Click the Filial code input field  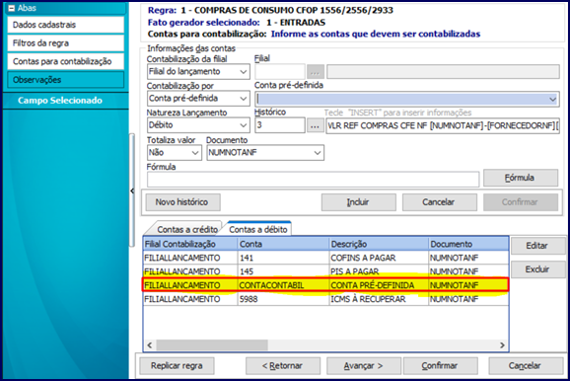pos(280,72)
